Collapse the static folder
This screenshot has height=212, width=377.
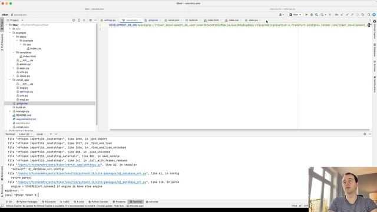pos(14,37)
